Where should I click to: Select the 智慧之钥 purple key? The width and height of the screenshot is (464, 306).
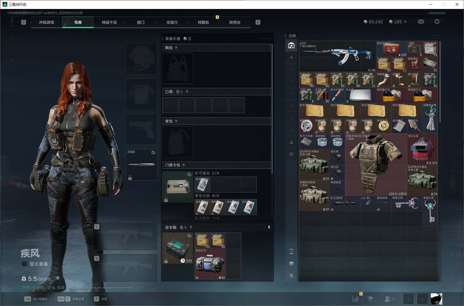click(x=407, y=203)
